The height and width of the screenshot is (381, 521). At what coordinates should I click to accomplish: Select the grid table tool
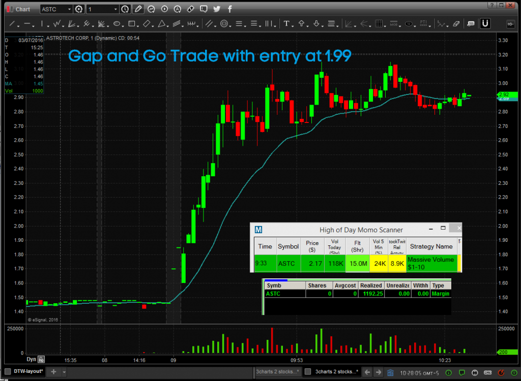[378, 23]
